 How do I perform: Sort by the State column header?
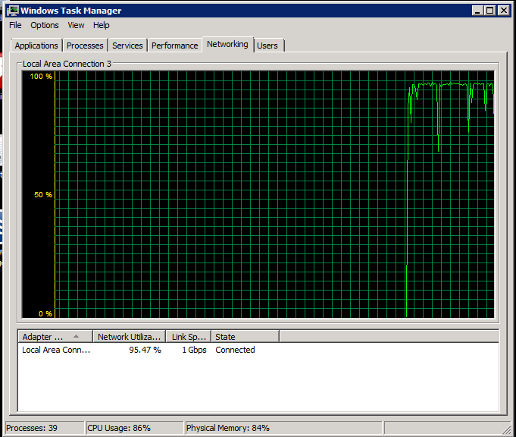[x=245, y=337]
